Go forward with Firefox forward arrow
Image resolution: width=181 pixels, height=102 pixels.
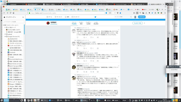pos(8,13)
